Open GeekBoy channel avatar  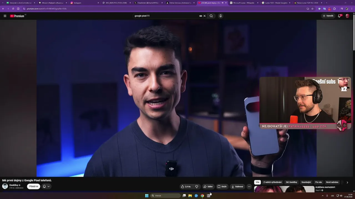pos(5,186)
